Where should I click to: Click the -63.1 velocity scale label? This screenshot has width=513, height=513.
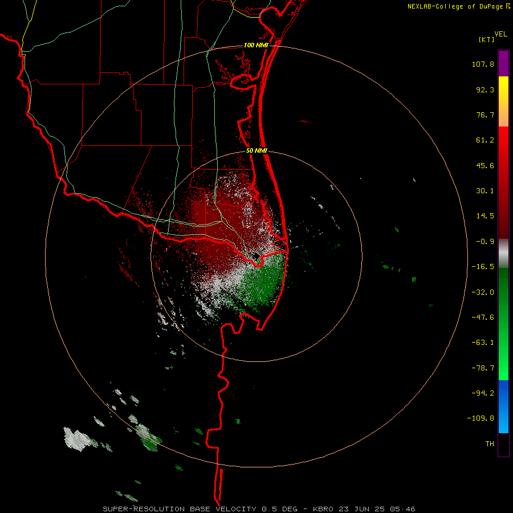tap(483, 343)
